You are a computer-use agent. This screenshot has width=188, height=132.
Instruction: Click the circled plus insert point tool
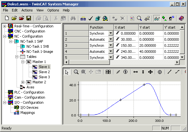click(x=160, y=72)
